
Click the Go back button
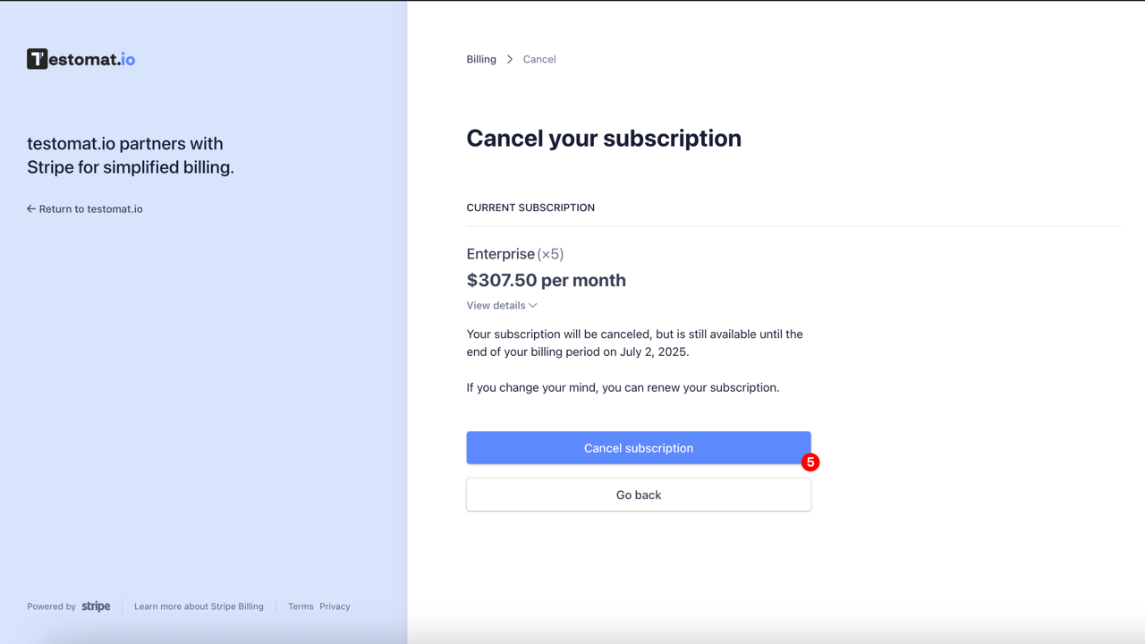pyautogui.click(x=638, y=495)
